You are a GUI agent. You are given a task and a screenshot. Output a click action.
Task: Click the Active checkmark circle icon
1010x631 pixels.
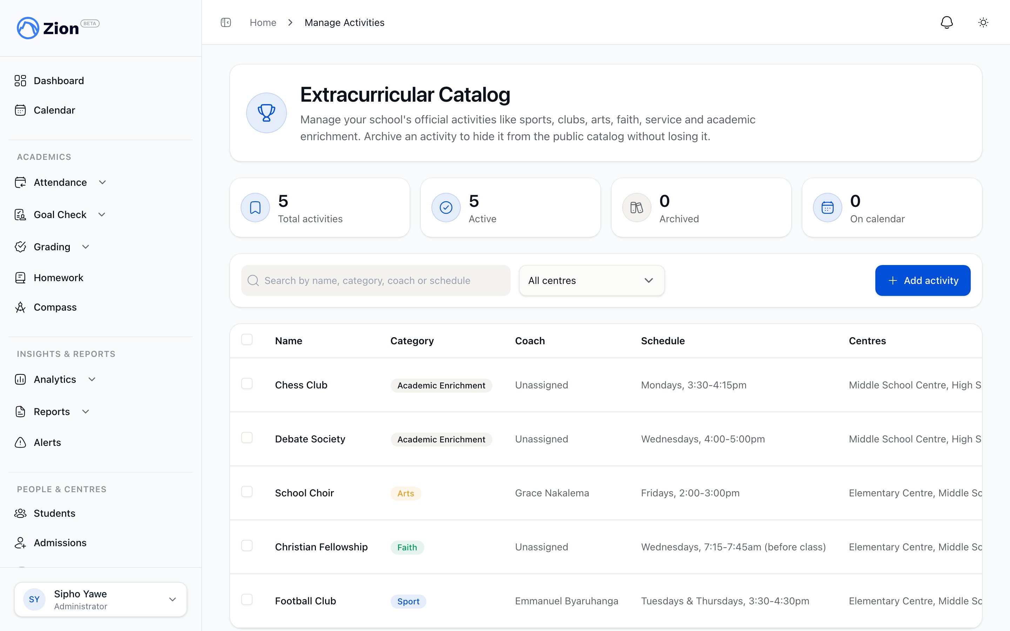[x=446, y=208]
